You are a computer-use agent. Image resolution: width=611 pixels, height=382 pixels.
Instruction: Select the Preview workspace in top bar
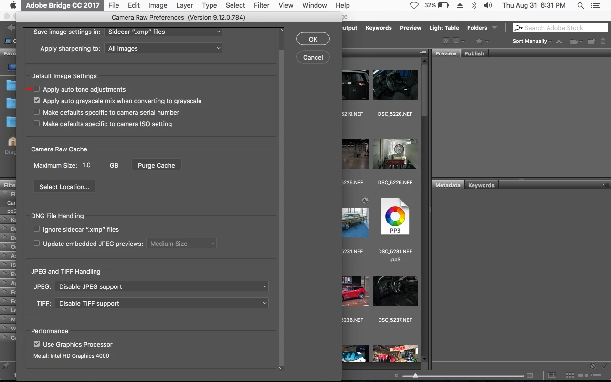click(x=411, y=28)
